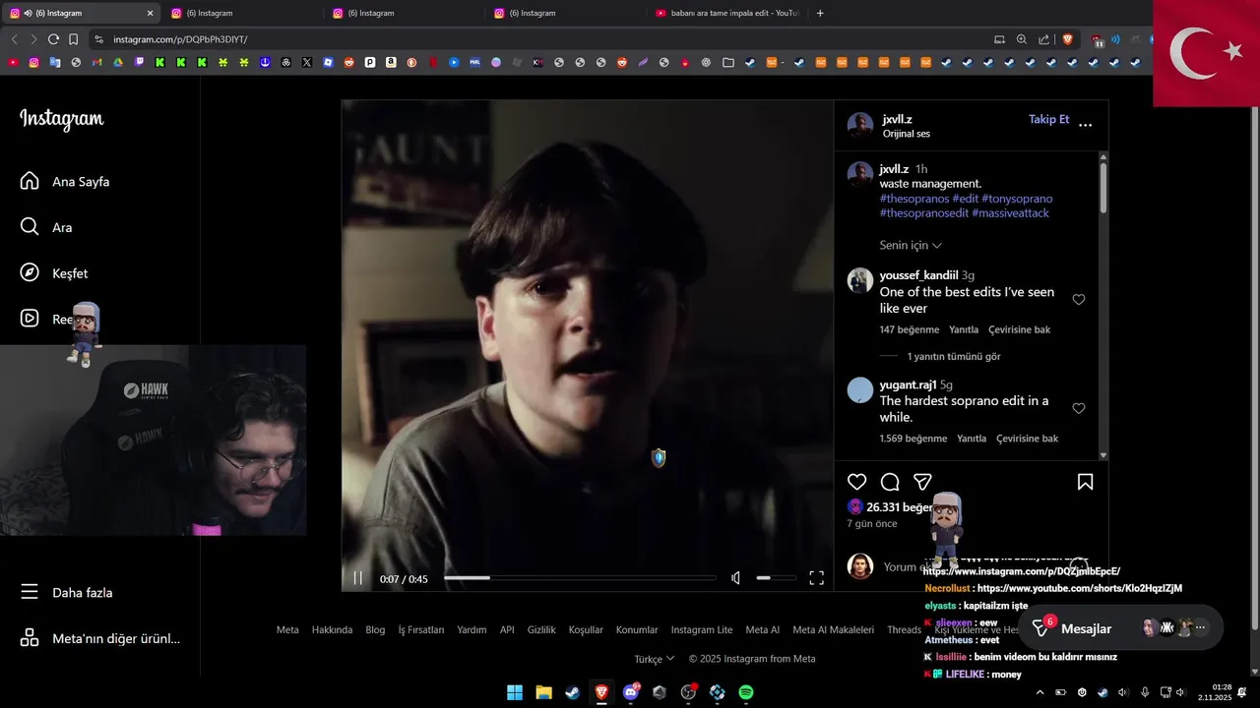Adjust the video volume slider

coord(776,578)
